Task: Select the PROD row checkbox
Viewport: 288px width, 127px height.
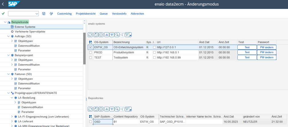Action: pyautogui.click(x=91, y=53)
